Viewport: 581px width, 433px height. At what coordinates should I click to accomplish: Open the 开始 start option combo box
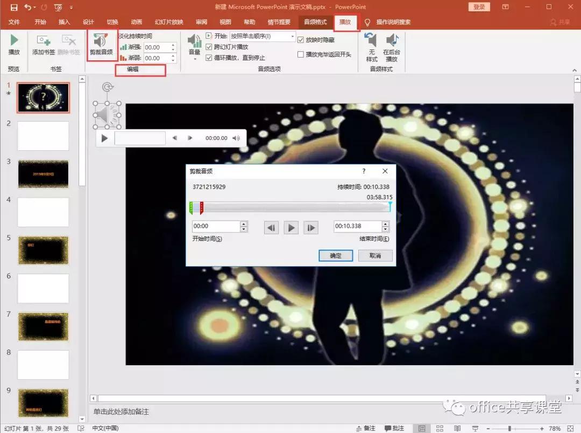pos(263,36)
